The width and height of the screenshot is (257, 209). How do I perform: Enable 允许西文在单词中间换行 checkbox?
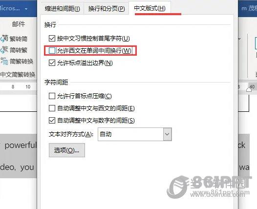click(x=52, y=51)
